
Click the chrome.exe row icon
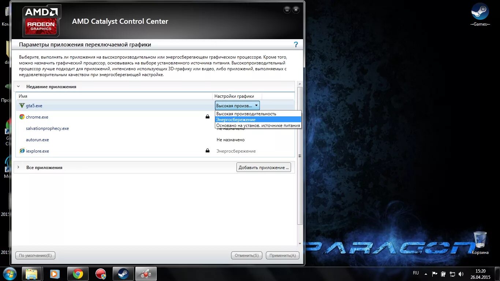coord(22,117)
